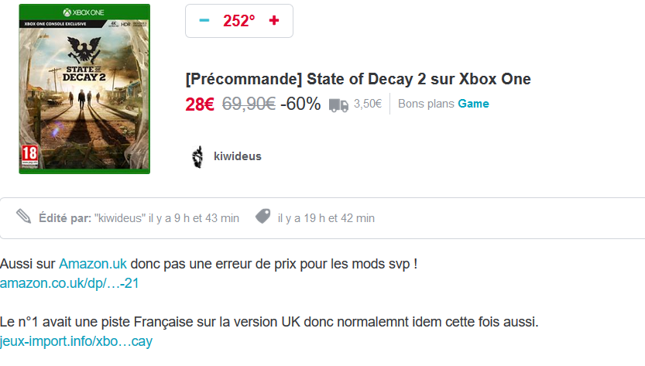Click the delivery truck shipping icon

[x=338, y=105]
